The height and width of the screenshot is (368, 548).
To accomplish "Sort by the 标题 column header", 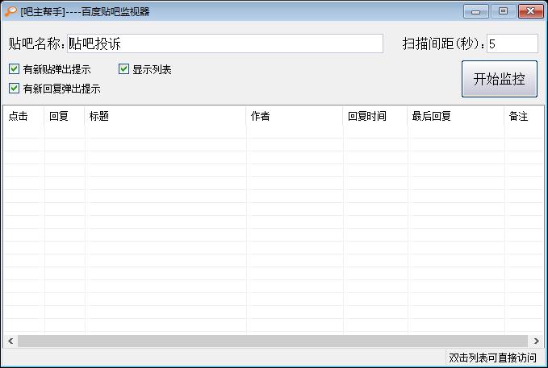I will click(x=165, y=116).
